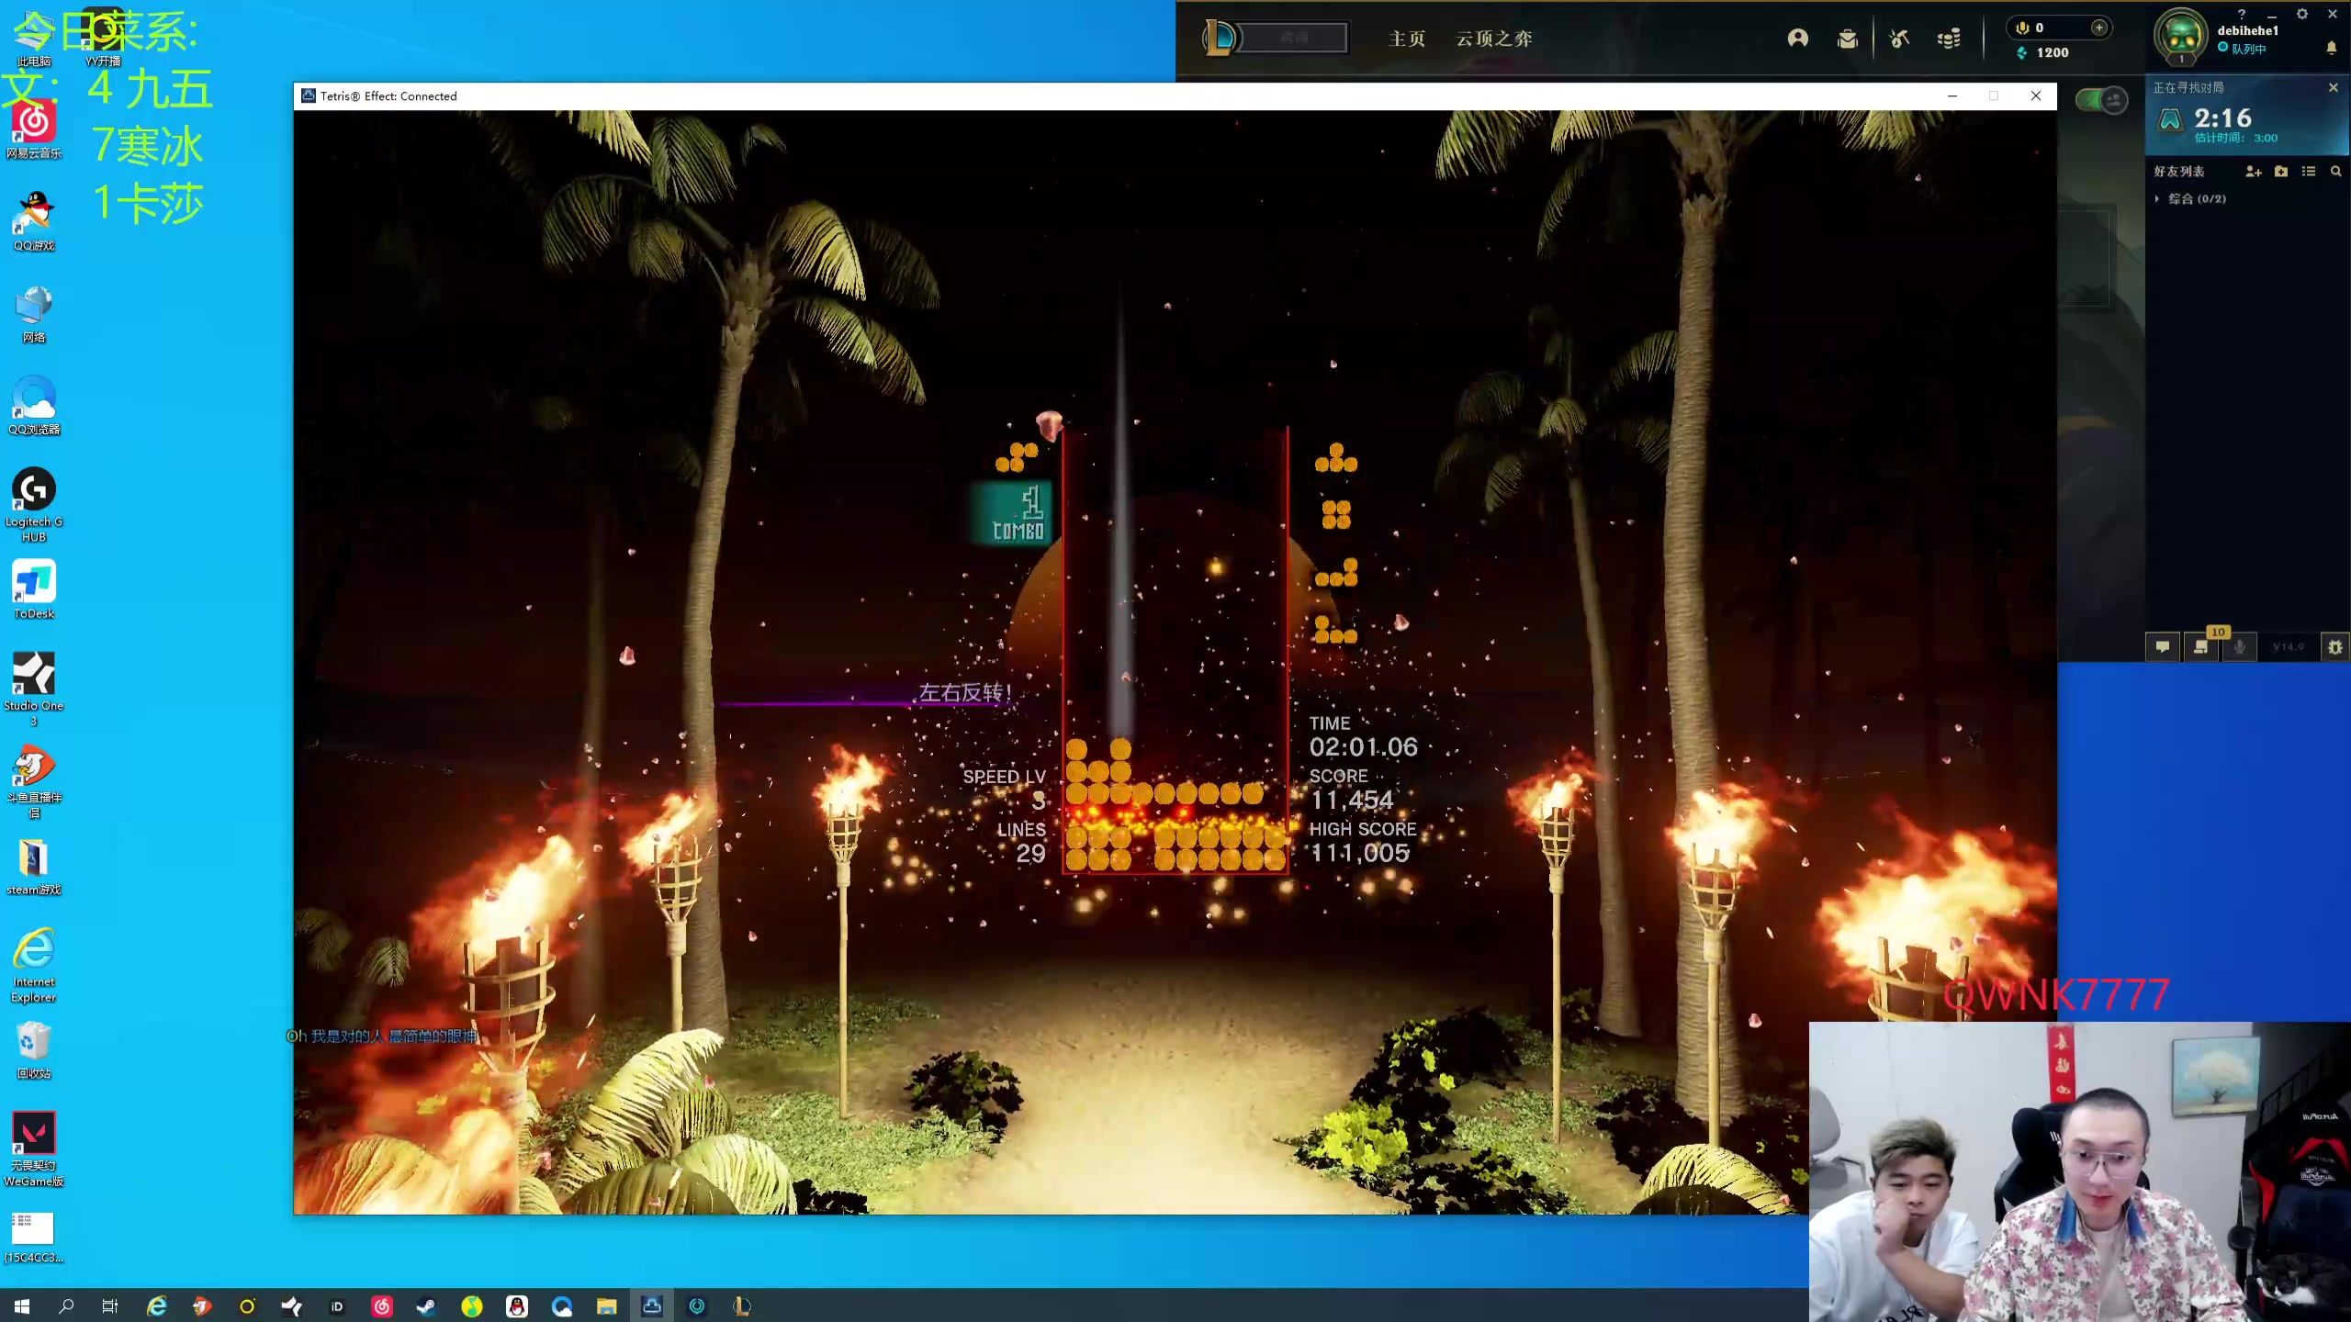Screen dimensions: 2351x1322
Task: Click the streamer webcam overlay
Action: pyautogui.click(x=2080, y=1171)
